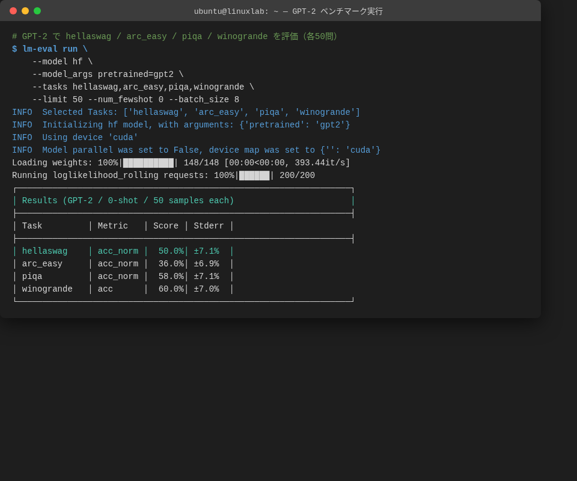Click the 'winogrande' row task name
Screen dimensions: 577x481
[47, 289]
